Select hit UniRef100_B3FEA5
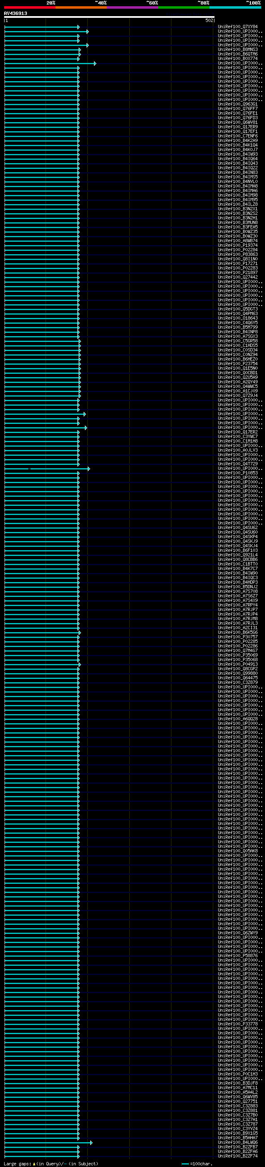 click(x=238, y=227)
